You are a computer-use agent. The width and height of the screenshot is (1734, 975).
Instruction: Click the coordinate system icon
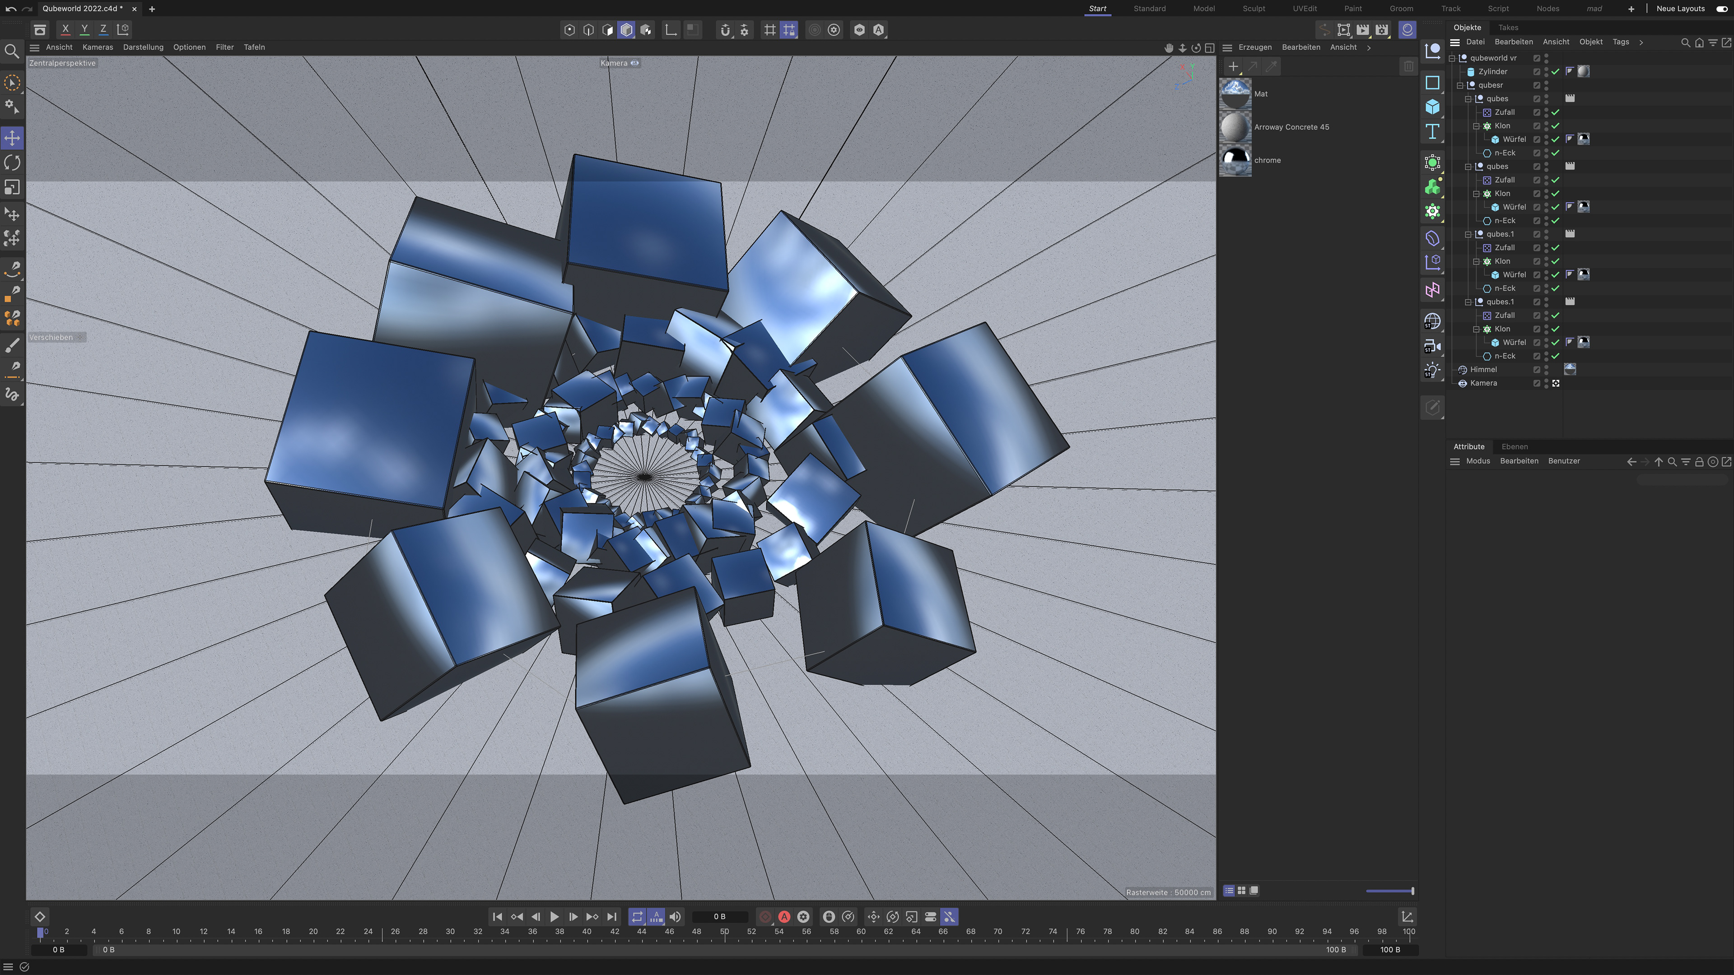point(122,30)
